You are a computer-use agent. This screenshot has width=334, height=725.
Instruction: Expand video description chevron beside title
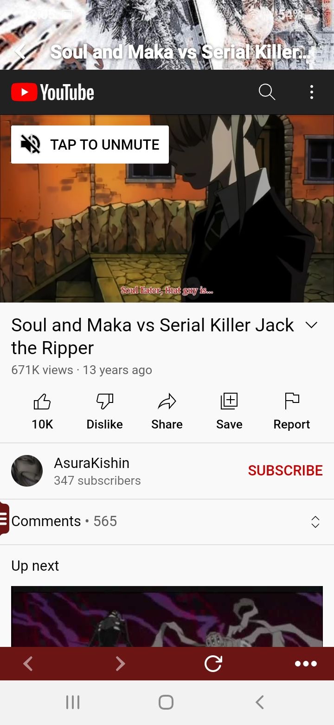(x=312, y=325)
